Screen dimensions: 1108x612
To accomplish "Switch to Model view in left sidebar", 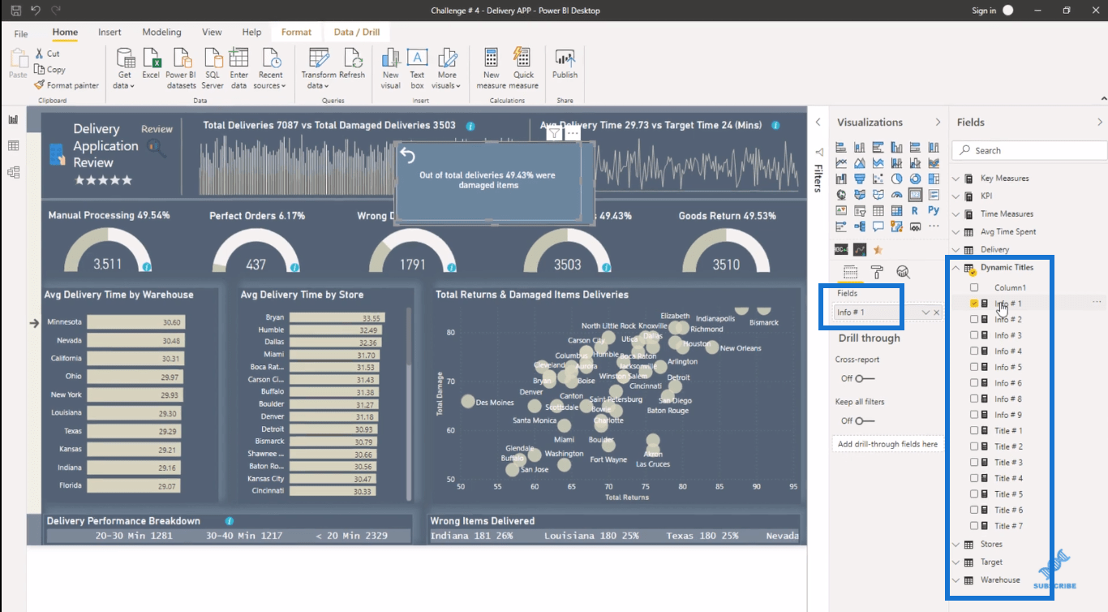I will point(13,172).
